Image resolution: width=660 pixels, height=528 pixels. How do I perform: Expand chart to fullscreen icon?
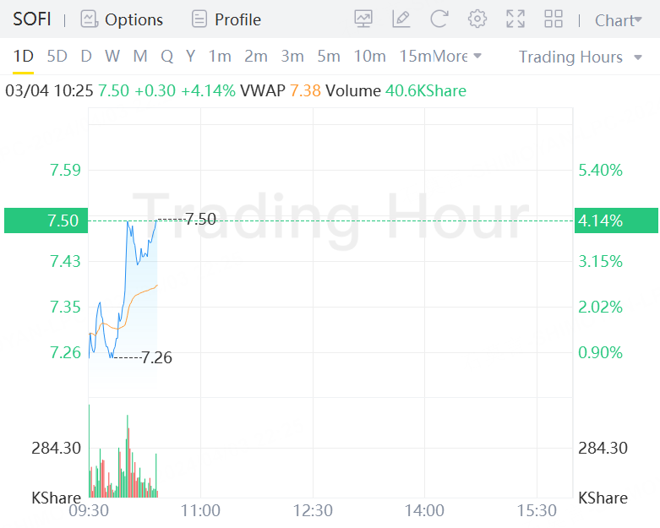coord(515,19)
